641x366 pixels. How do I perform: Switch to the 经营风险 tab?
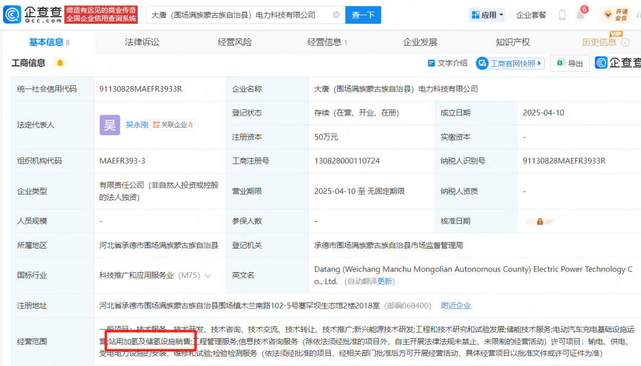point(234,42)
